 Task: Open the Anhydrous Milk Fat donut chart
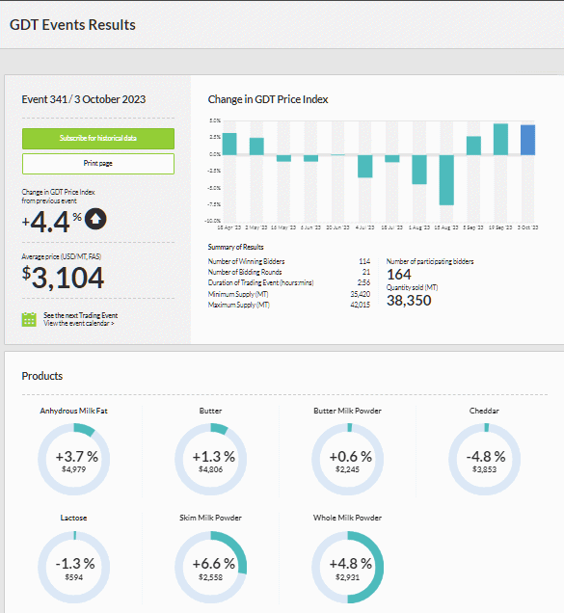[74, 459]
